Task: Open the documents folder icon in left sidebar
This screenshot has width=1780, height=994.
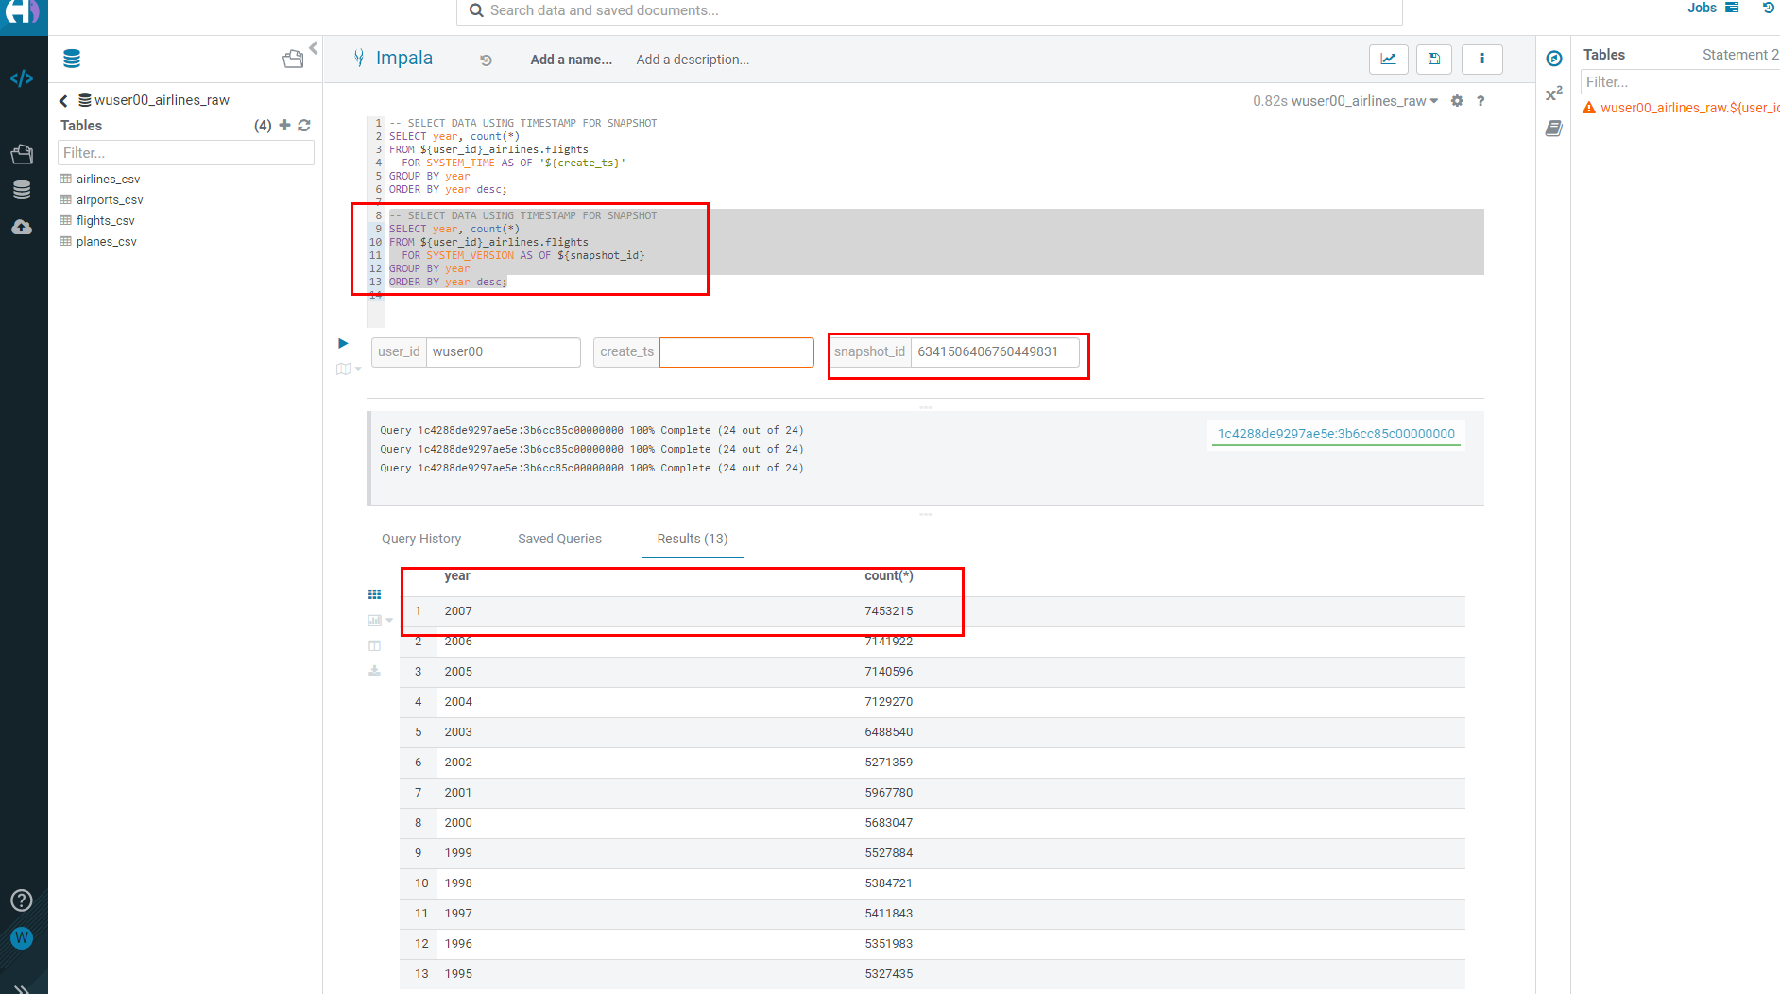Action: click(x=22, y=154)
